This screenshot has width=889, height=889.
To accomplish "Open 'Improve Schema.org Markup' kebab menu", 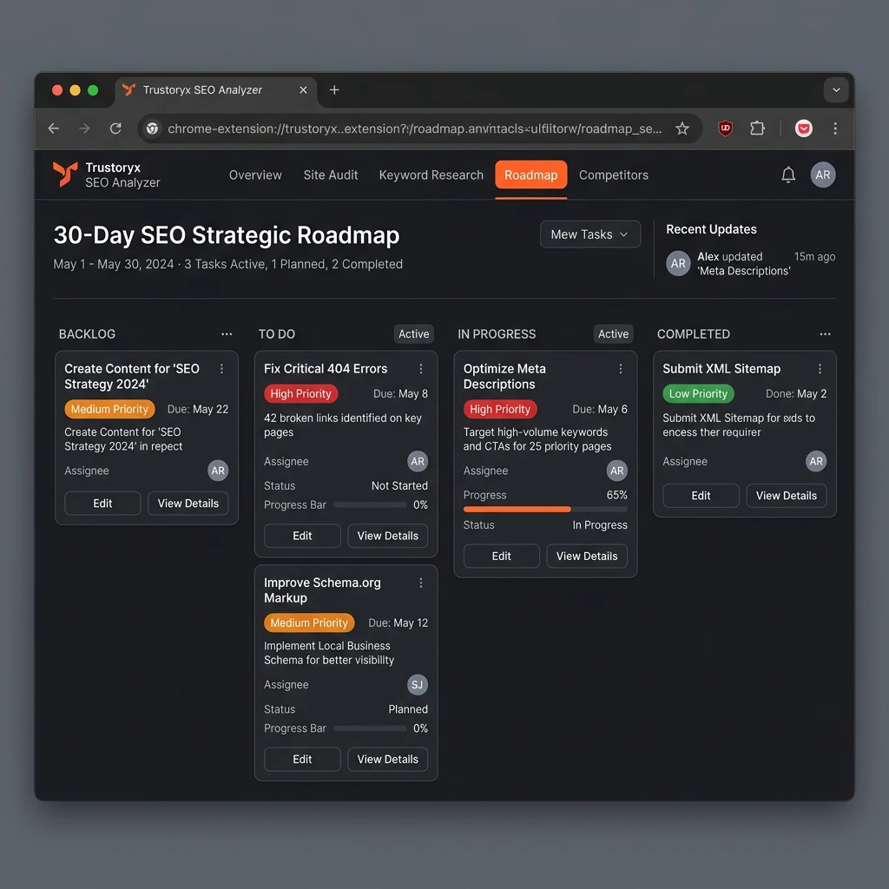I will point(421,583).
